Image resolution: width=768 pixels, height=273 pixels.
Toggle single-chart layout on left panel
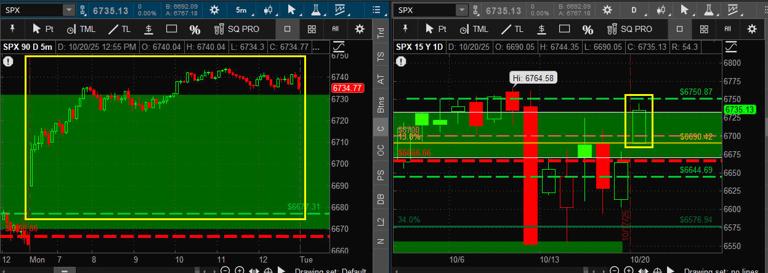click(288, 29)
